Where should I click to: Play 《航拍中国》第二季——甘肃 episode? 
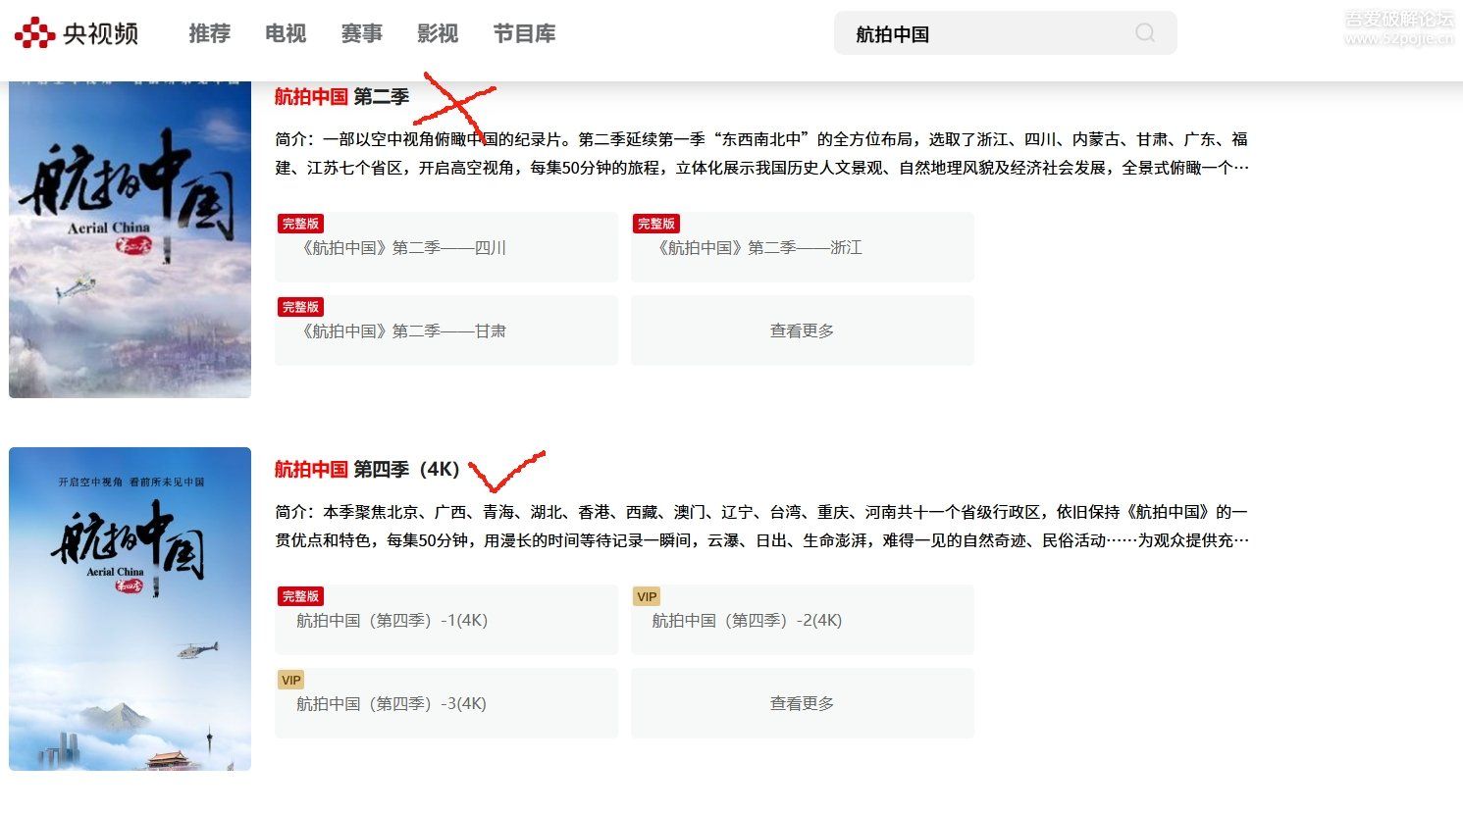pos(446,331)
